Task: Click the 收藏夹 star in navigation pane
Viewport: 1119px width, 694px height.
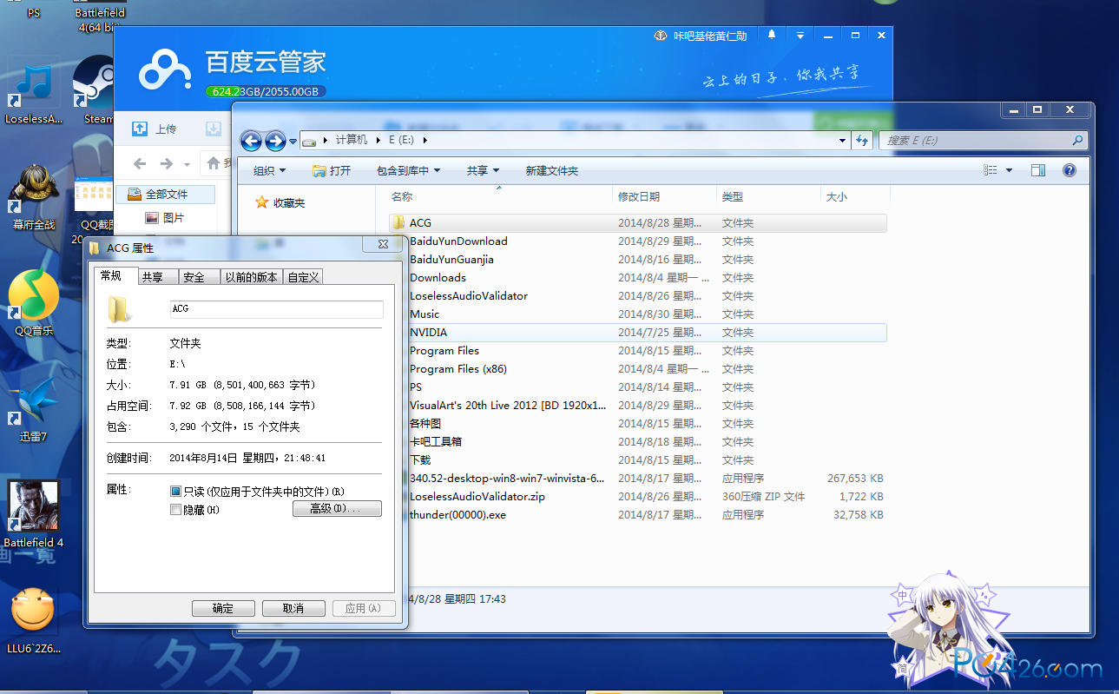Action: 261,202
